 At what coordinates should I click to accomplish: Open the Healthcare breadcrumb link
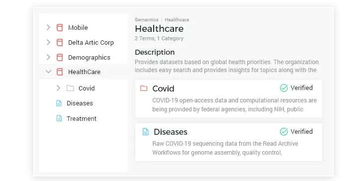177,20
